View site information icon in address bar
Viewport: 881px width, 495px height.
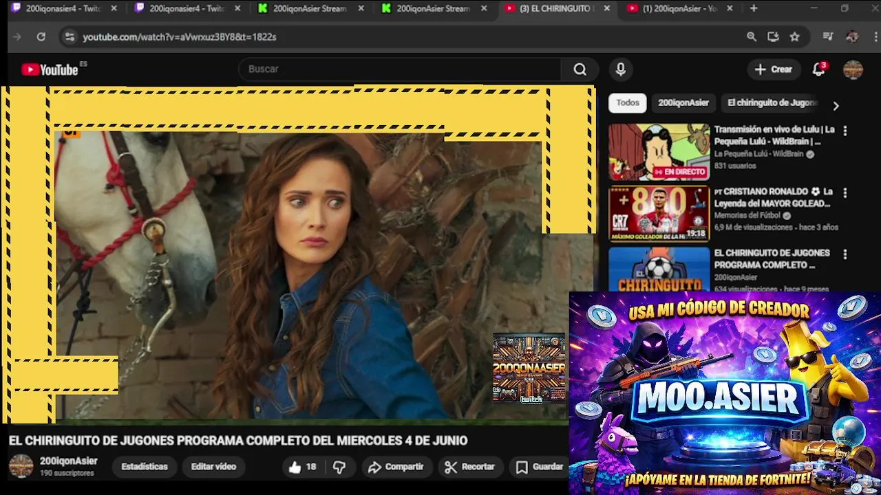70,36
